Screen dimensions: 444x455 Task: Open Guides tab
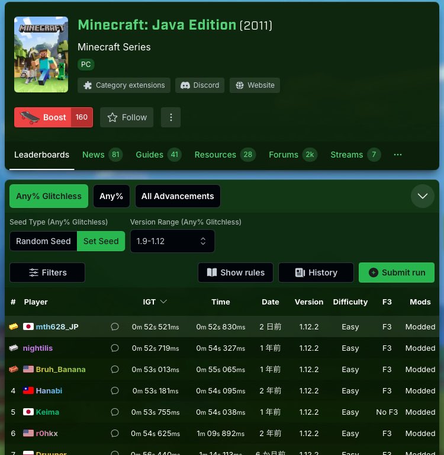click(158, 155)
